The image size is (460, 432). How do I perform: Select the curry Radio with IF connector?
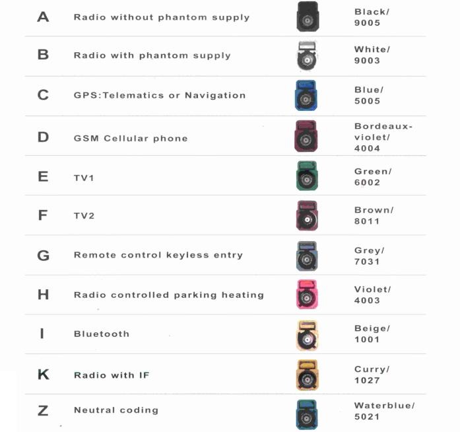(x=307, y=375)
